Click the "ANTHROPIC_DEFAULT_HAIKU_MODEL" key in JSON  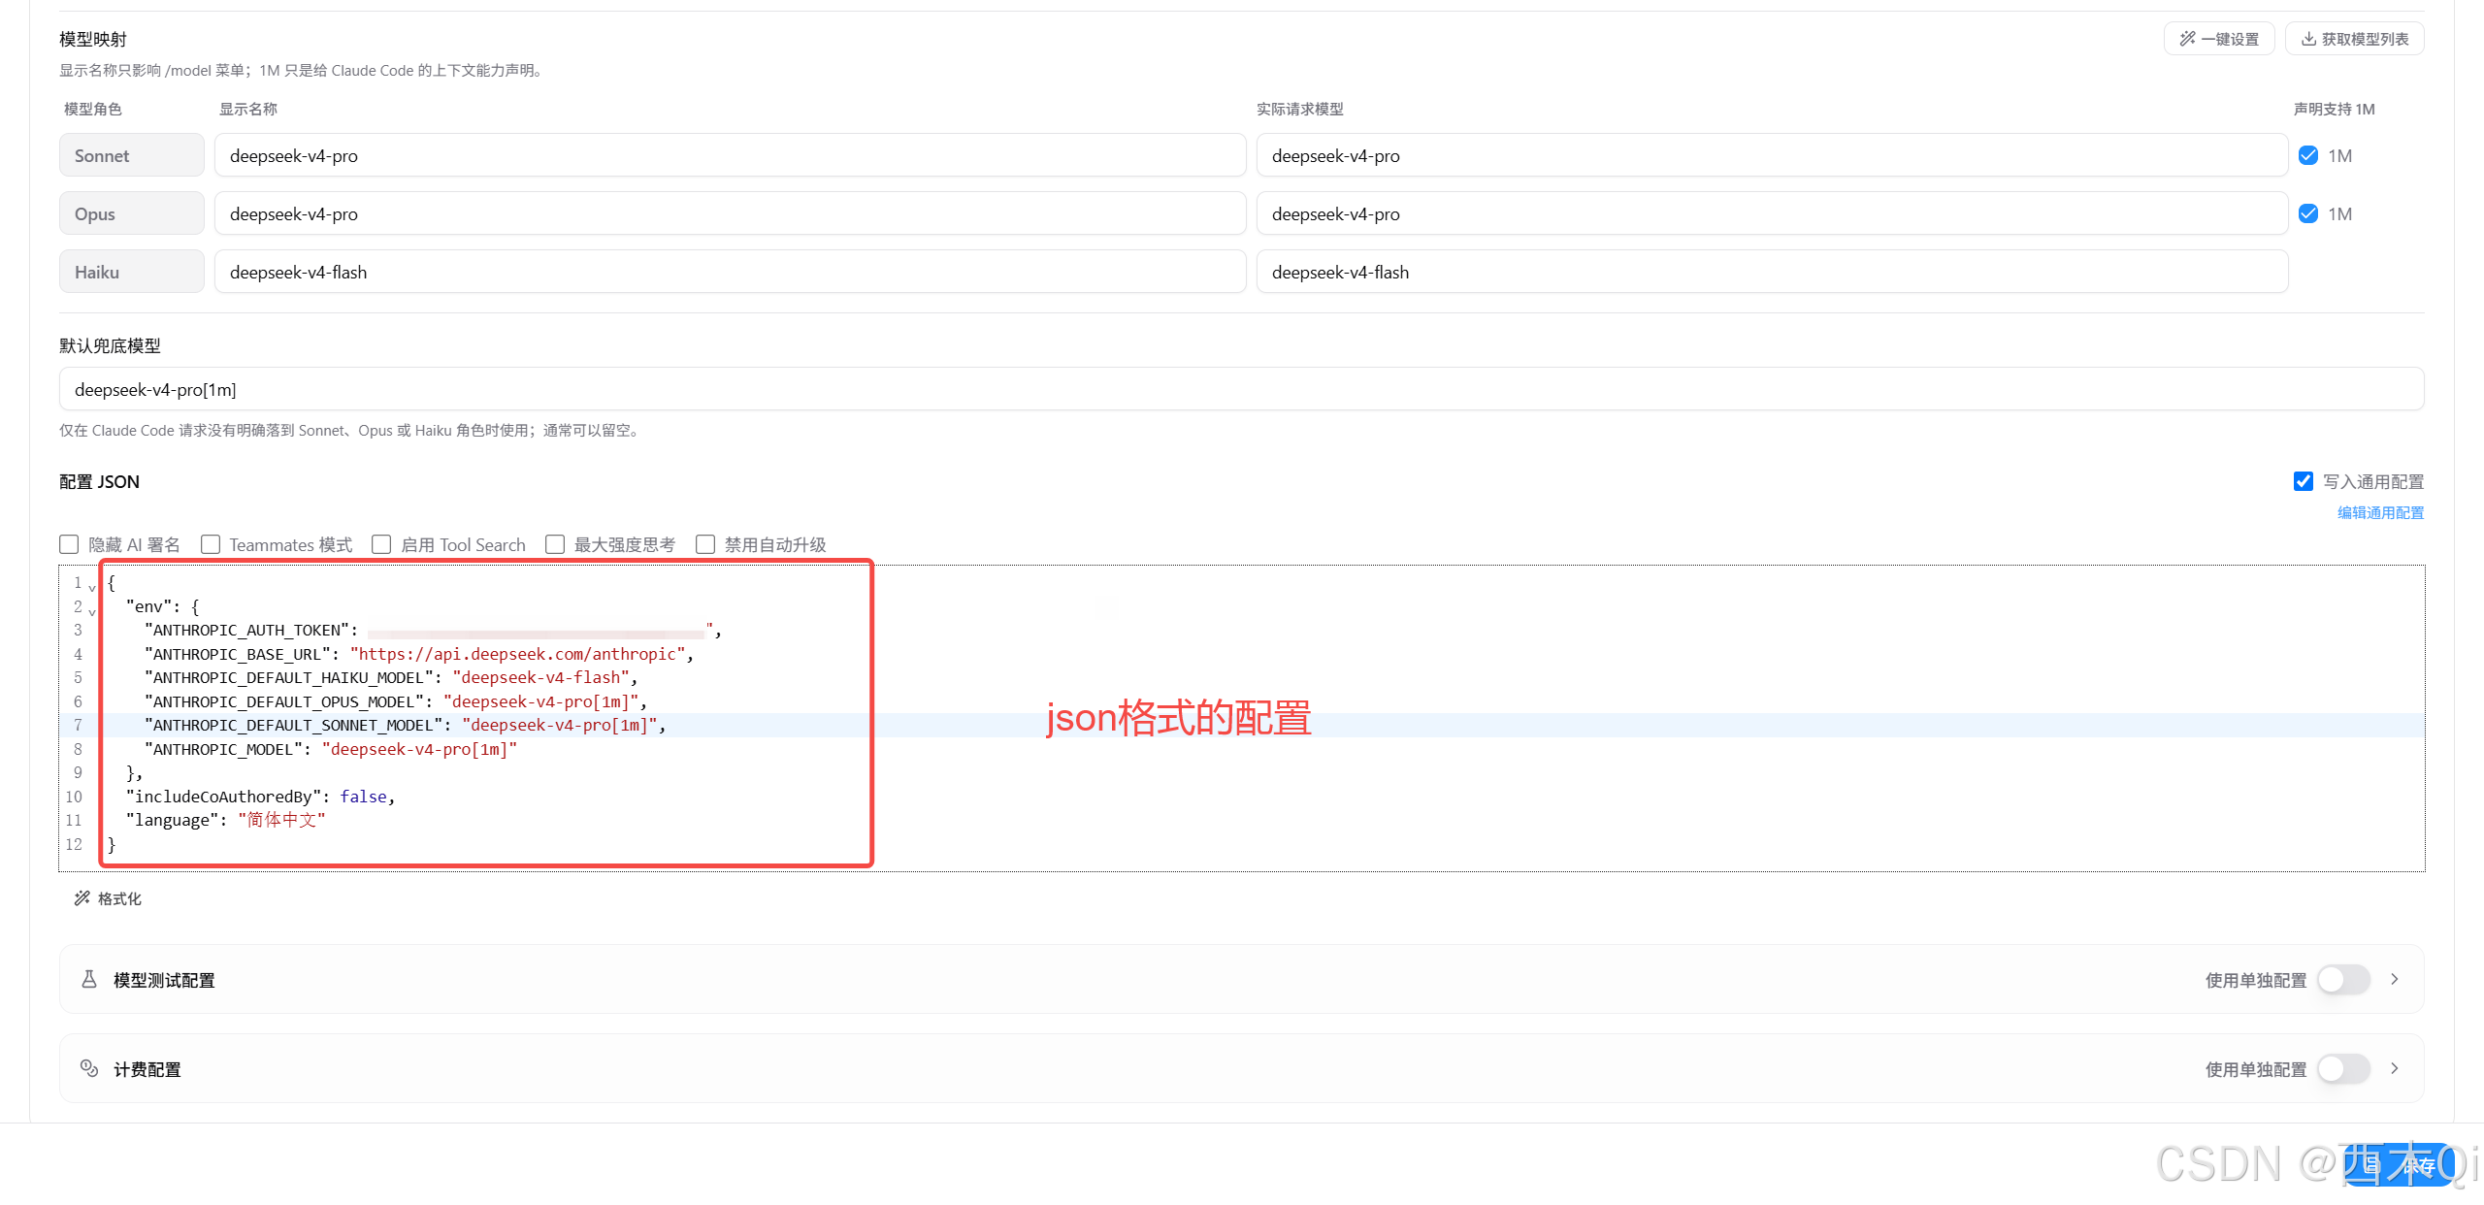click(x=288, y=677)
